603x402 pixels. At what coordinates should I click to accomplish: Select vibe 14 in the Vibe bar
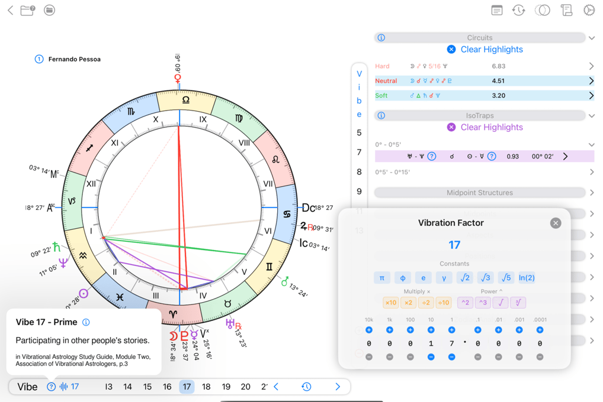127,387
